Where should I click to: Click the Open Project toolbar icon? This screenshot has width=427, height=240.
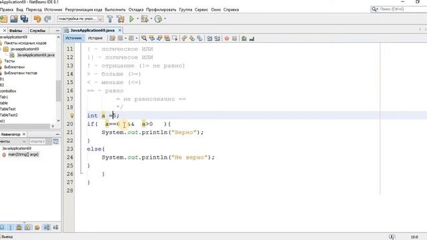[14, 19]
